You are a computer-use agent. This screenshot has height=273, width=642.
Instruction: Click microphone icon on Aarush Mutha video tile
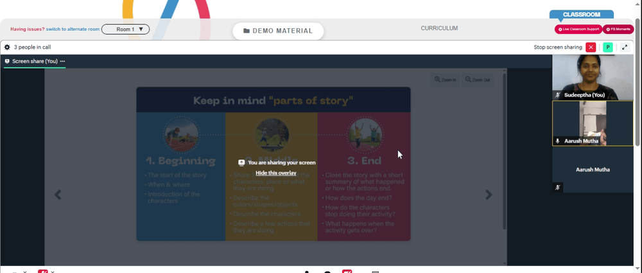557,141
